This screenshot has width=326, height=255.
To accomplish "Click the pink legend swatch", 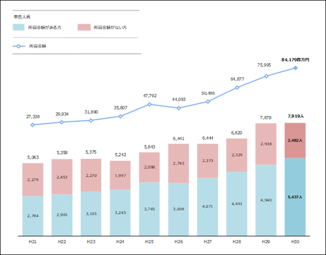I will click(x=84, y=27).
